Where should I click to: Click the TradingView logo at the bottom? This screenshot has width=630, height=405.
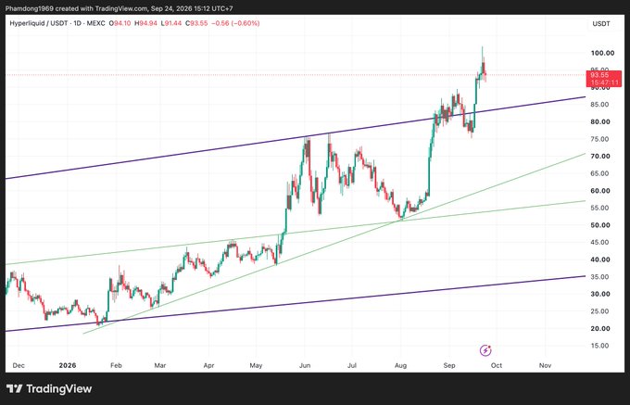[x=49, y=389]
